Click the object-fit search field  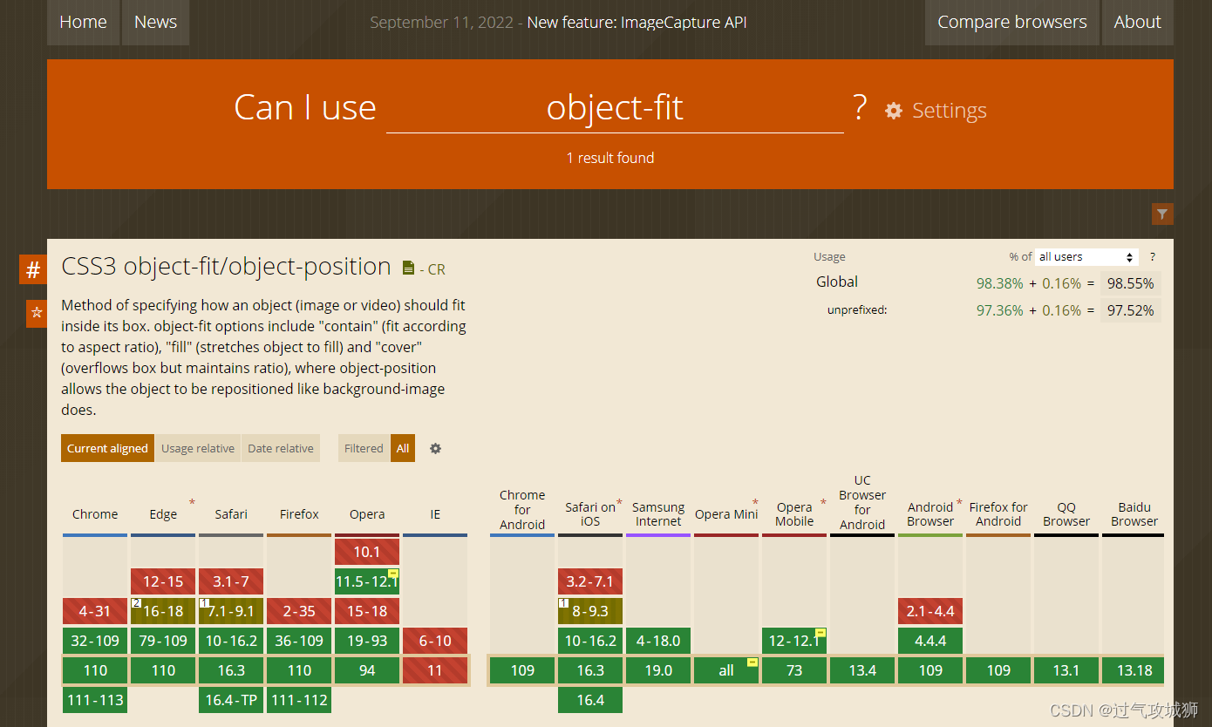[615, 108]
